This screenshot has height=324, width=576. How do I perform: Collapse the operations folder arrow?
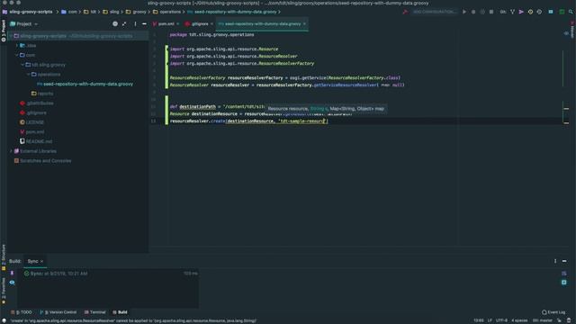point(29,74)
